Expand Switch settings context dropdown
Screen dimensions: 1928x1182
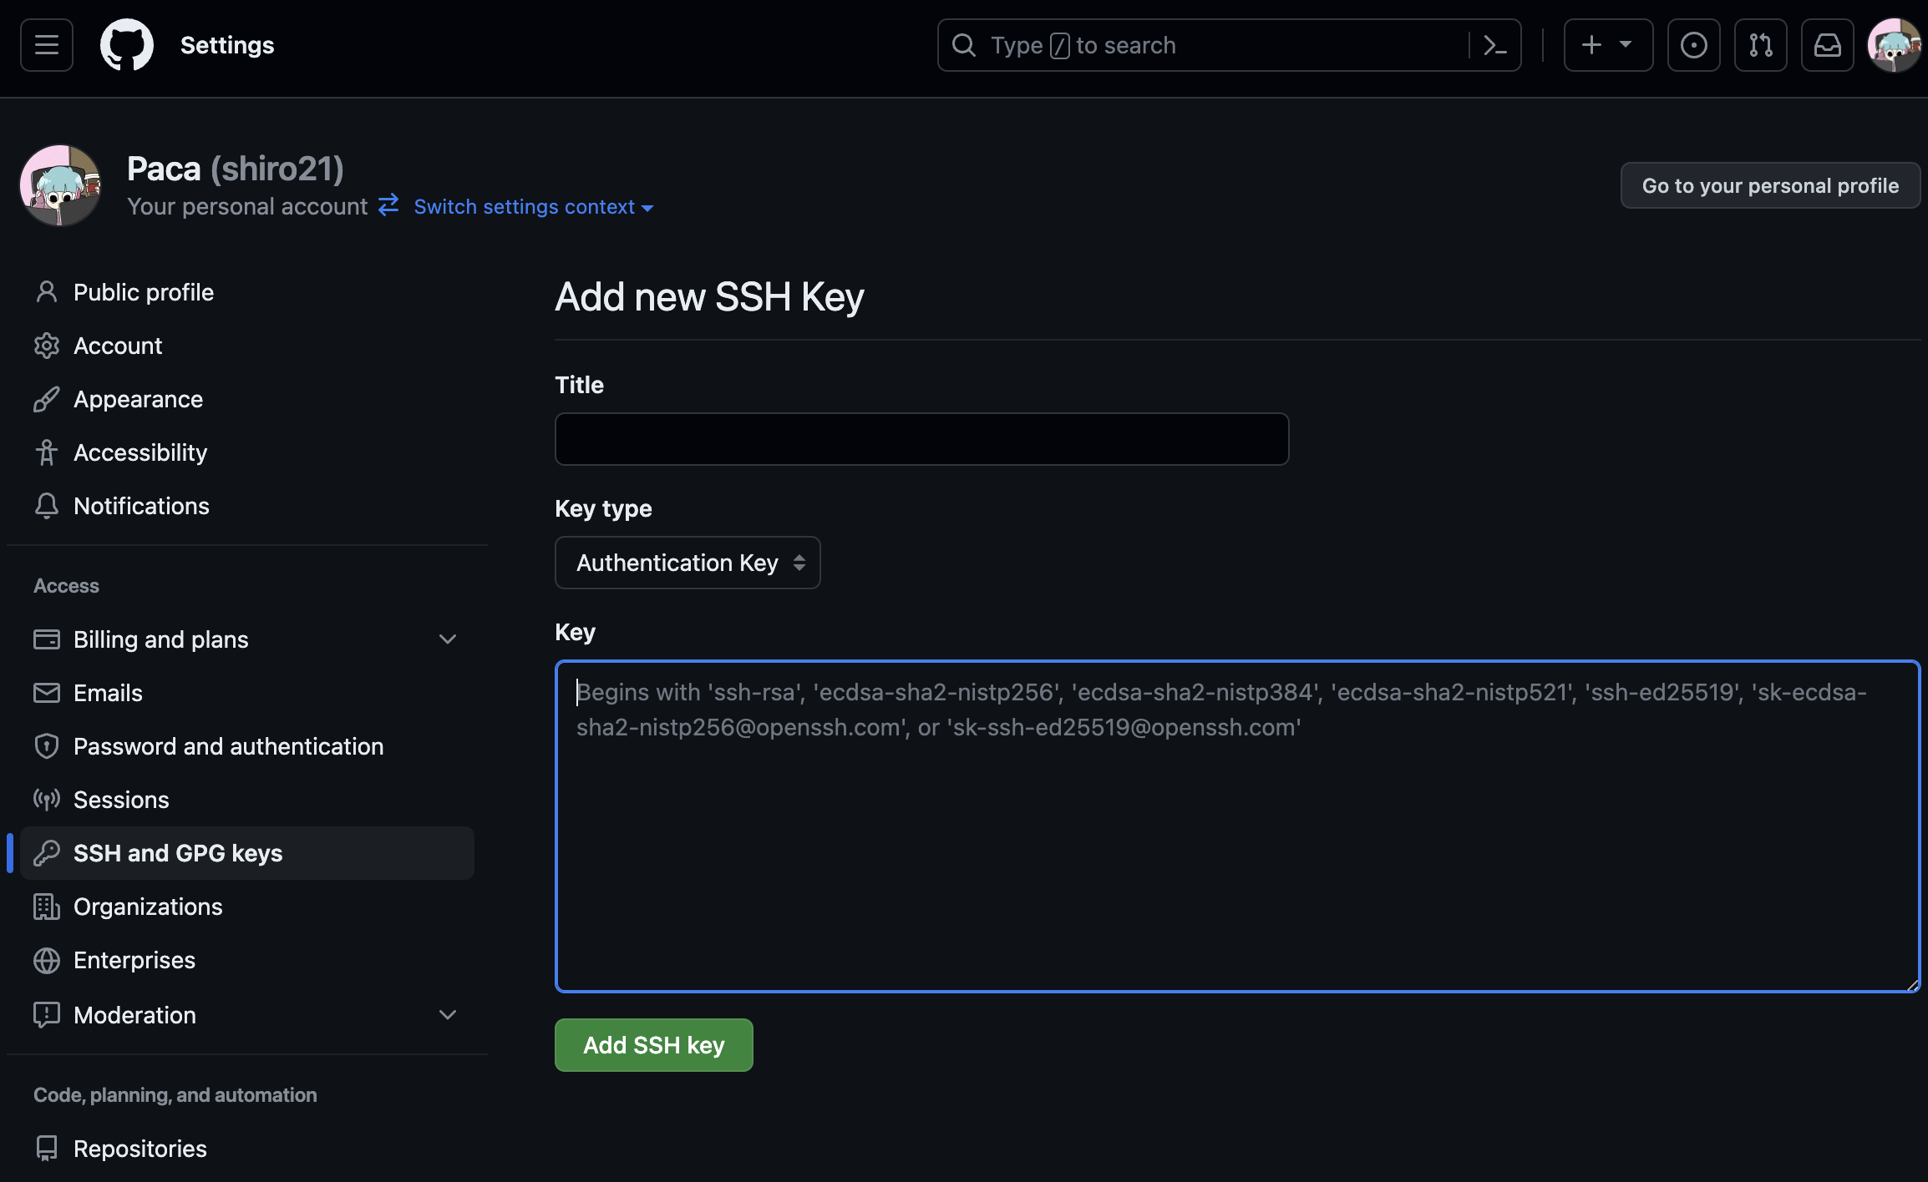click(x=533, y=207)
